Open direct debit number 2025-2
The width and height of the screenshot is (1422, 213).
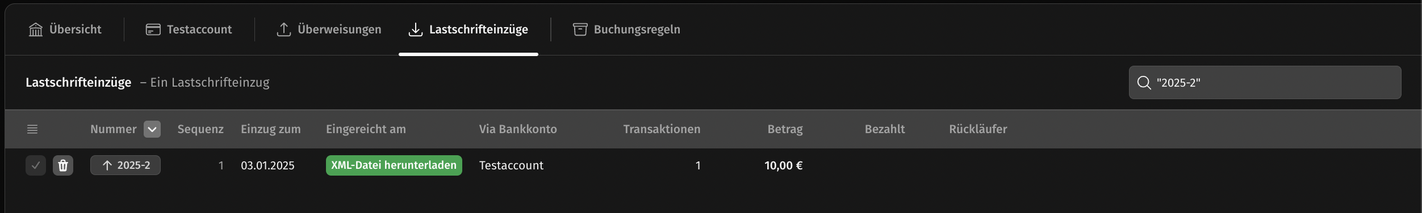click(x=126, y=165)
